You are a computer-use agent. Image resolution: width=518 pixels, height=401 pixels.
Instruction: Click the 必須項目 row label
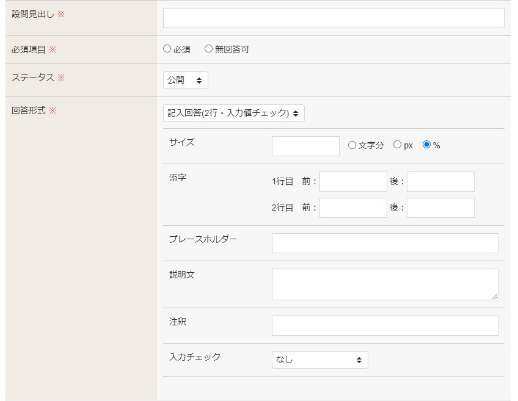click(29, 50)
